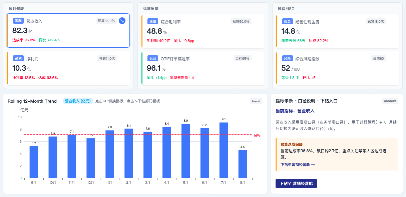This screenshot has width=406, height=197.
Task: Click the 预算50.0% budget badge
Action: pyautogui.click(x=241, y=21)
